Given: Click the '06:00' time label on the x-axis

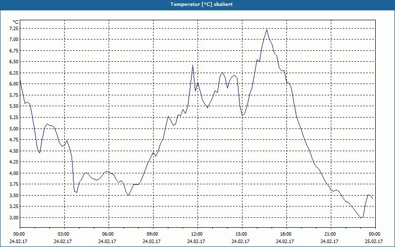Looking at the screenshot, I should [108, 234].
